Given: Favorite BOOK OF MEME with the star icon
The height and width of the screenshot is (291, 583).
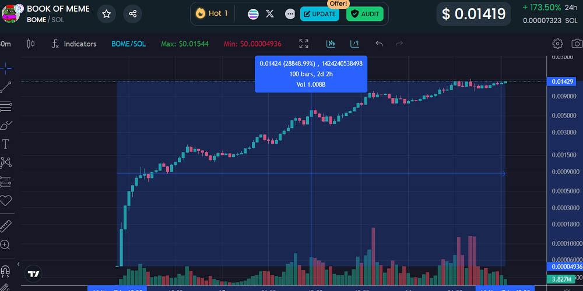Looking at the screenshot, I should pos(106,14).
